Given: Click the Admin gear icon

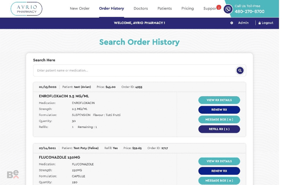Looking at the screenshot, I should [x=232, y=23].
